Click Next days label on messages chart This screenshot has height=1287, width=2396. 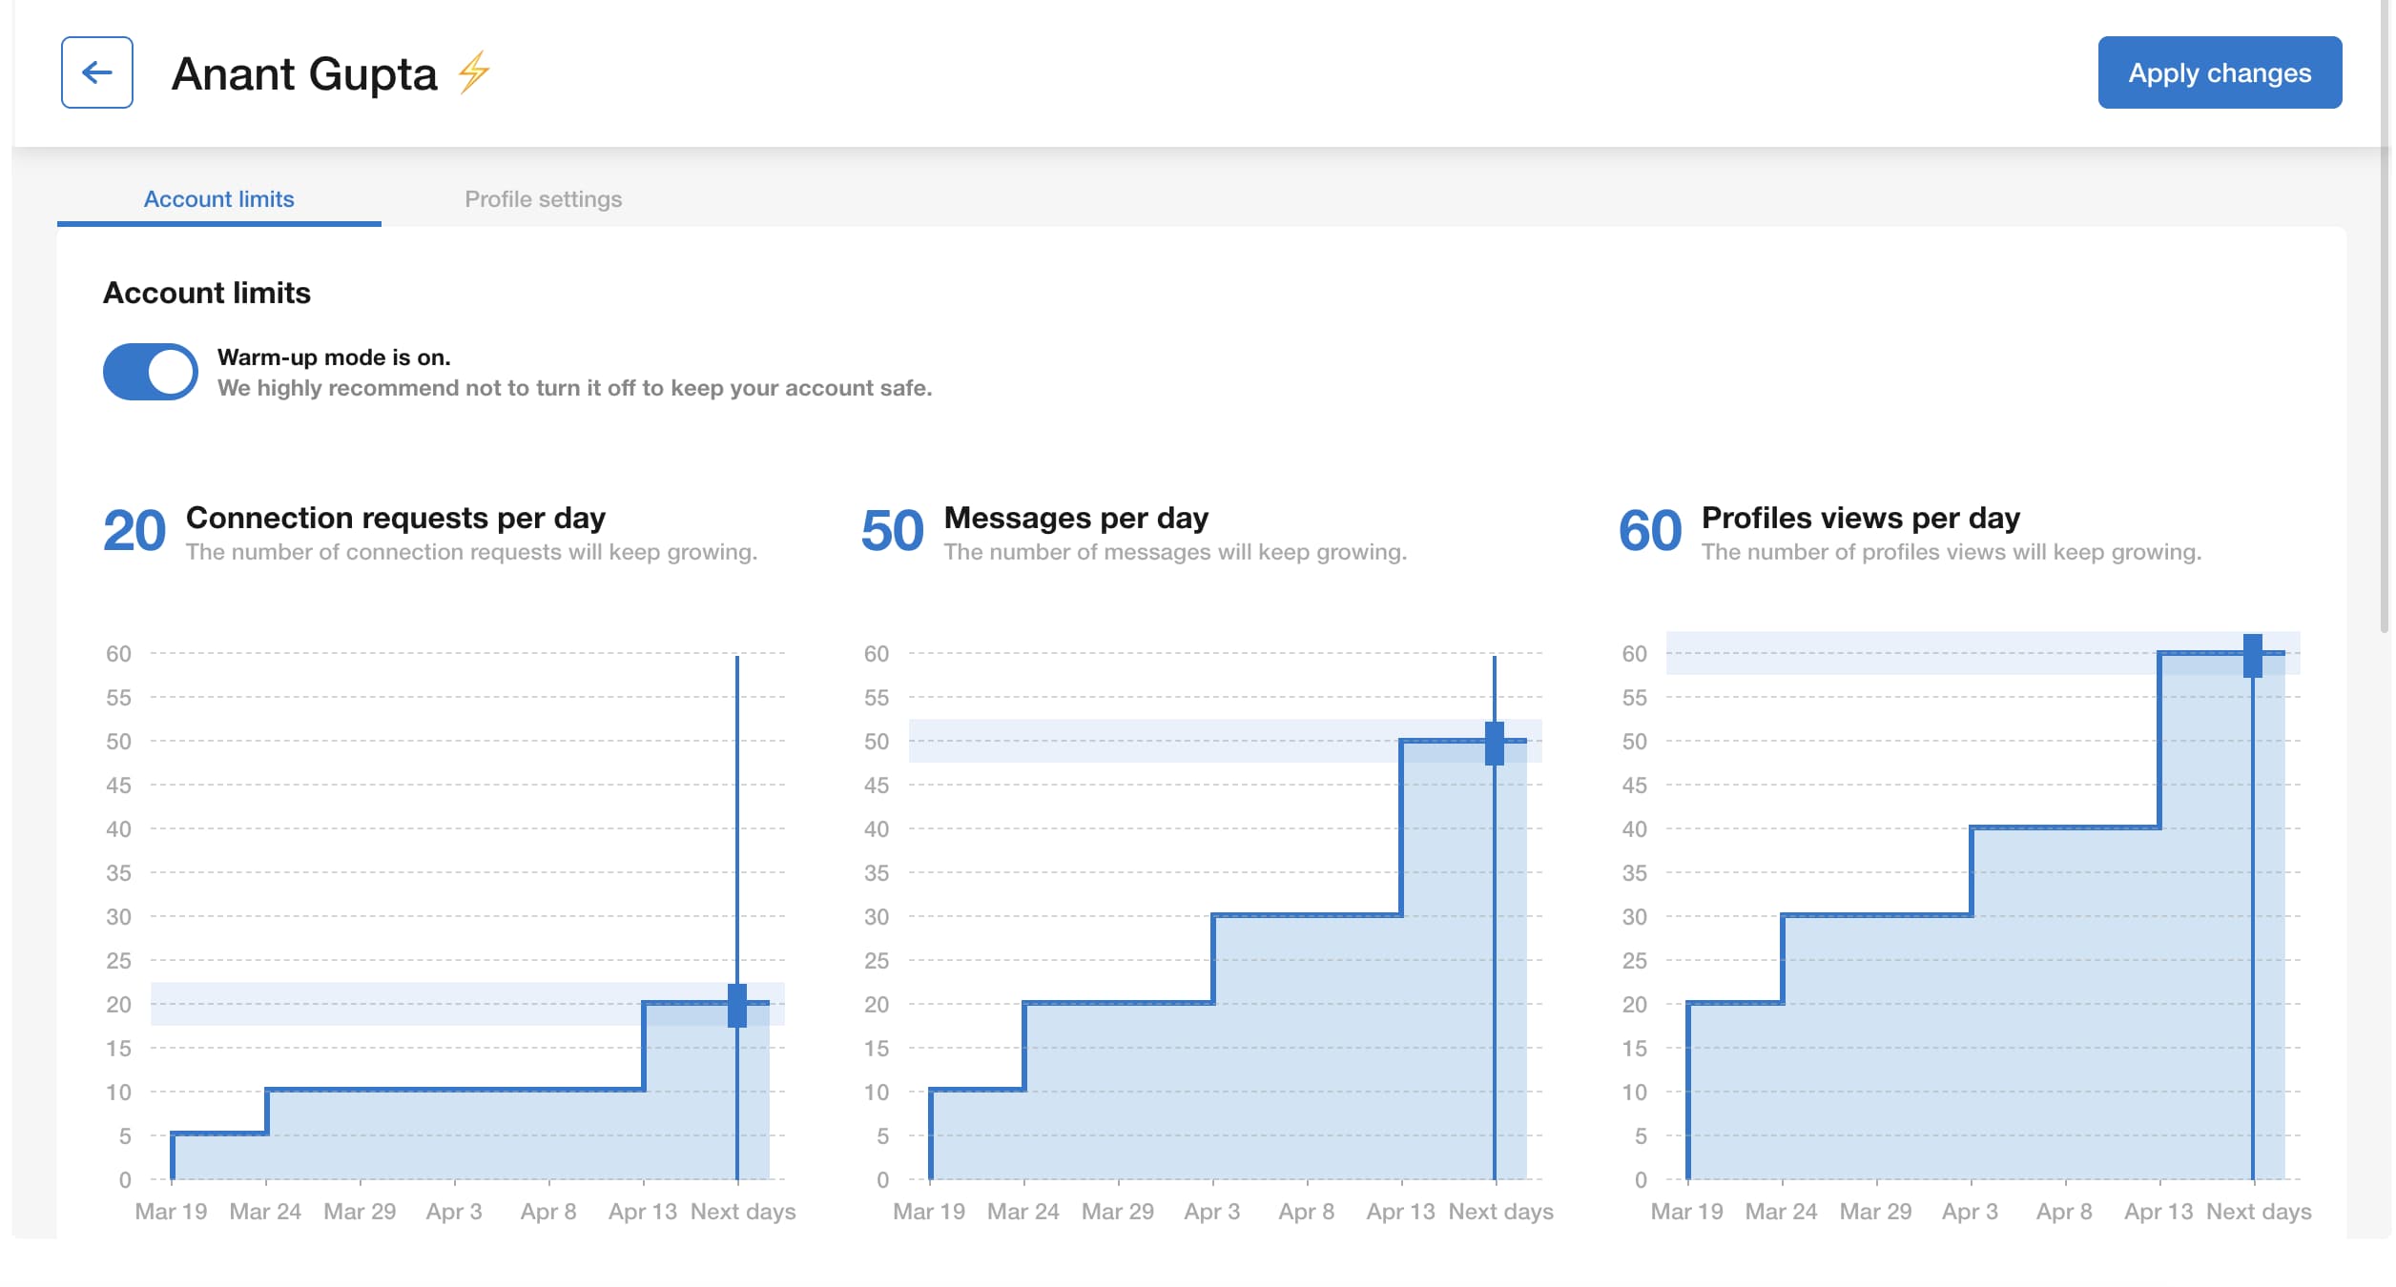point(1500,1211)
